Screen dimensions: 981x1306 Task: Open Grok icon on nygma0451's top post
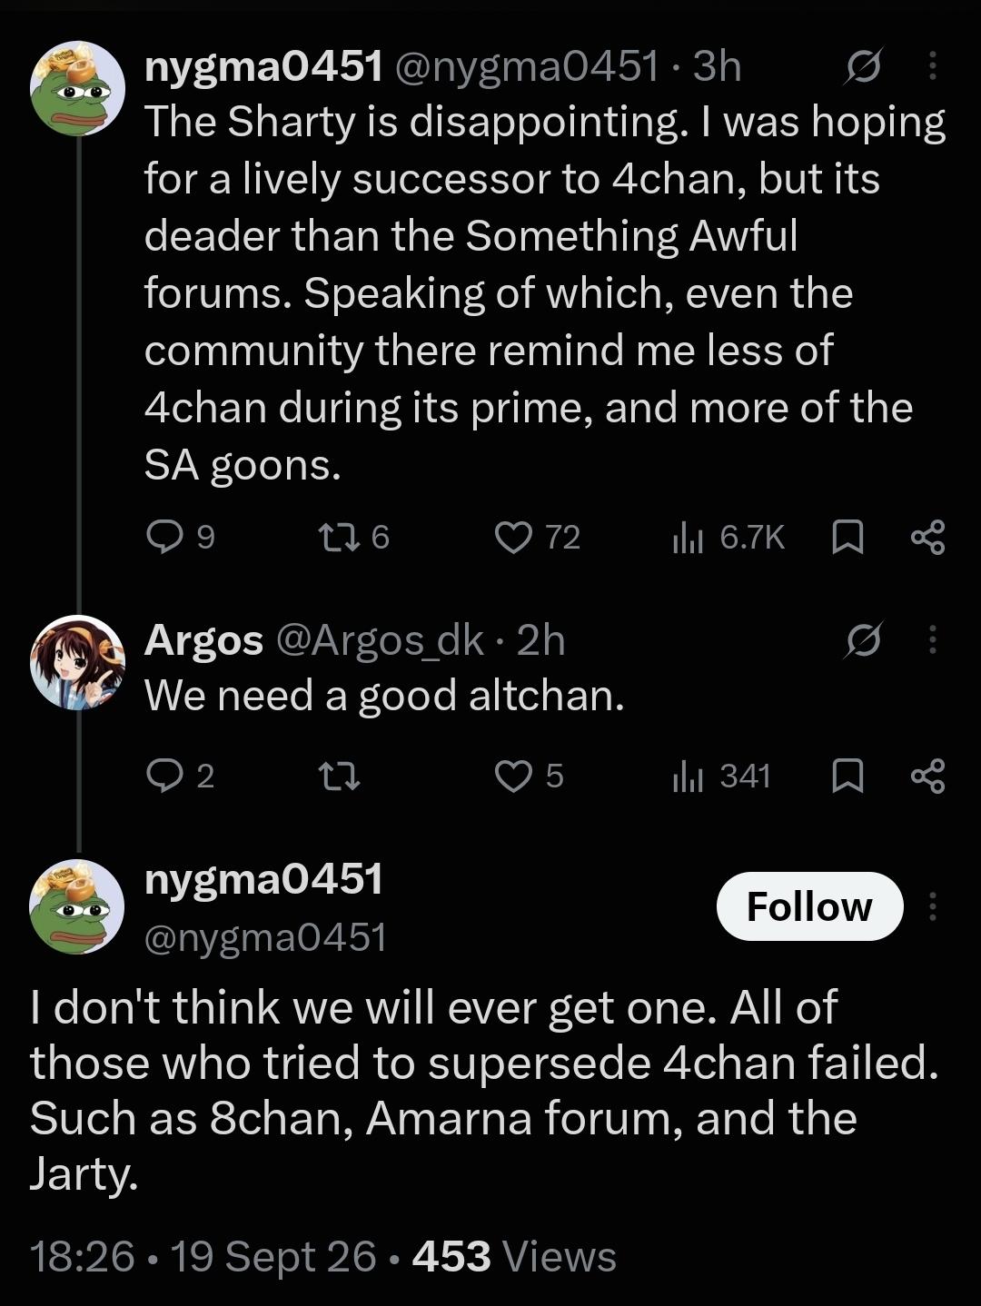pyautogui.click(x=863, y=66)
